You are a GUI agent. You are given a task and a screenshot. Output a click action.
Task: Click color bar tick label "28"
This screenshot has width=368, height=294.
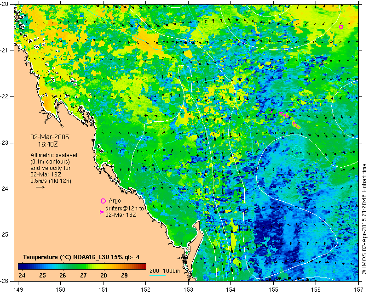pyautogui.click(x=104, y=275)
